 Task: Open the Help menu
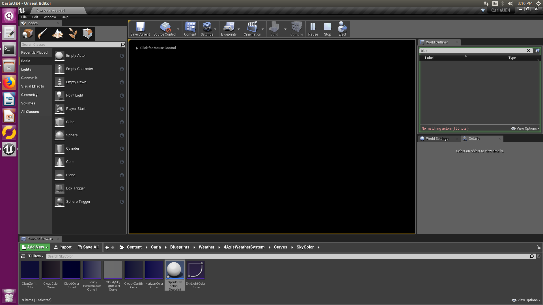(x=65, y=17)
